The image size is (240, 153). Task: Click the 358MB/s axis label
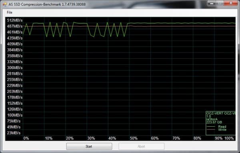click(x=15, y=56)
